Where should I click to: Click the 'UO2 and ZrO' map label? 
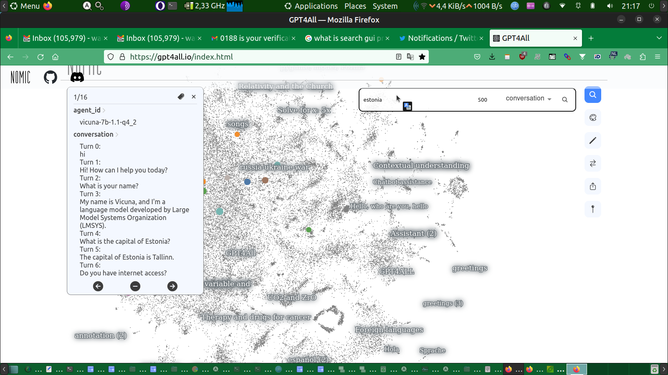291,297
